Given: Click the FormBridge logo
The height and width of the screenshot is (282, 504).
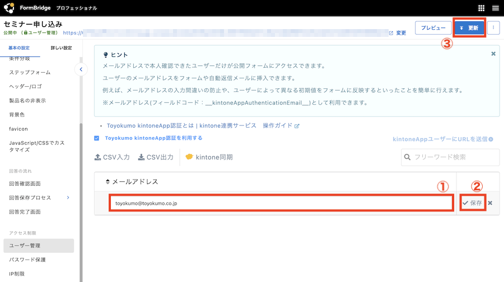Looking at the screenshot, I should point(10,8).
